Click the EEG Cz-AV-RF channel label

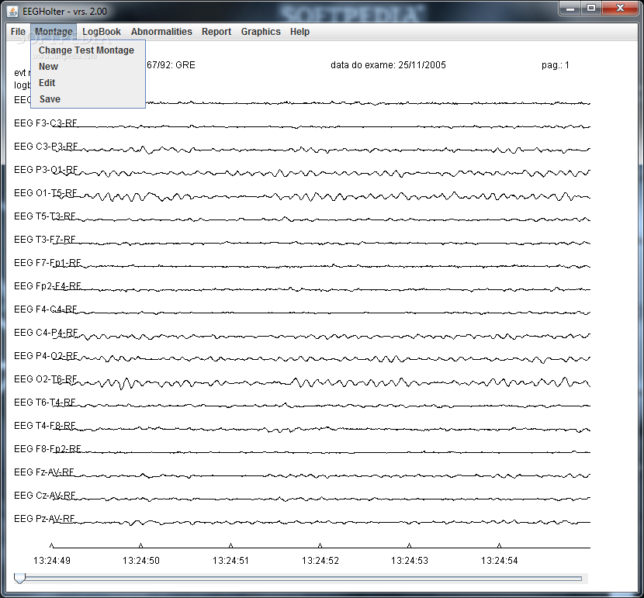click(45, 496)
